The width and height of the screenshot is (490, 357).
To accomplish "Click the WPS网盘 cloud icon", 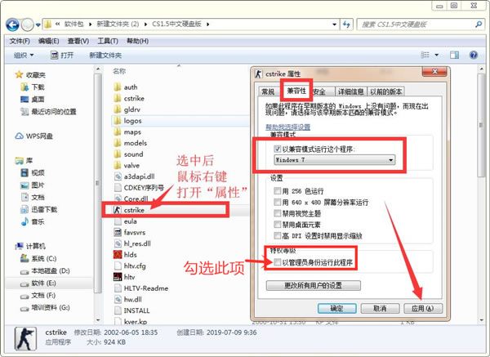I will click(x=20, y=136).
